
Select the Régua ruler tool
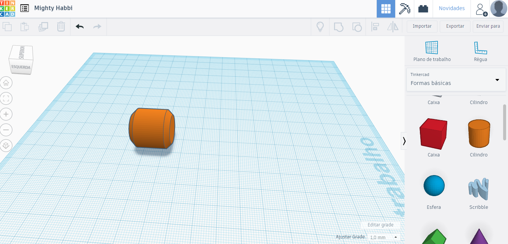pos(480,51)
